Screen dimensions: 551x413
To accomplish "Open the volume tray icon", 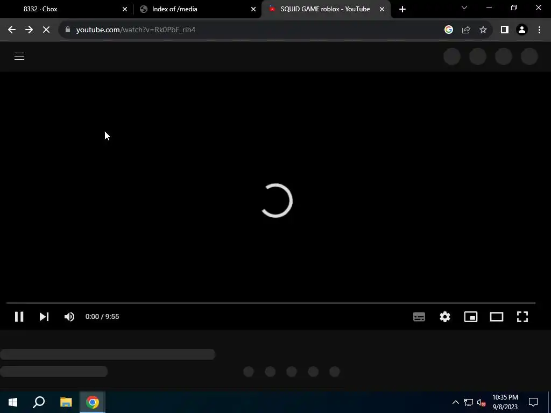I will (482, 402).
